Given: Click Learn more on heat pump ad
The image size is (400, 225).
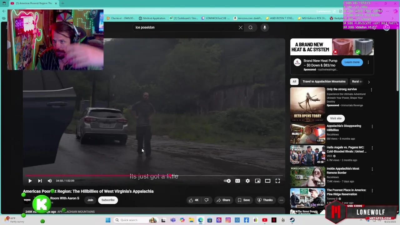Looking at the screenshot, I should [x=352, y=62].
